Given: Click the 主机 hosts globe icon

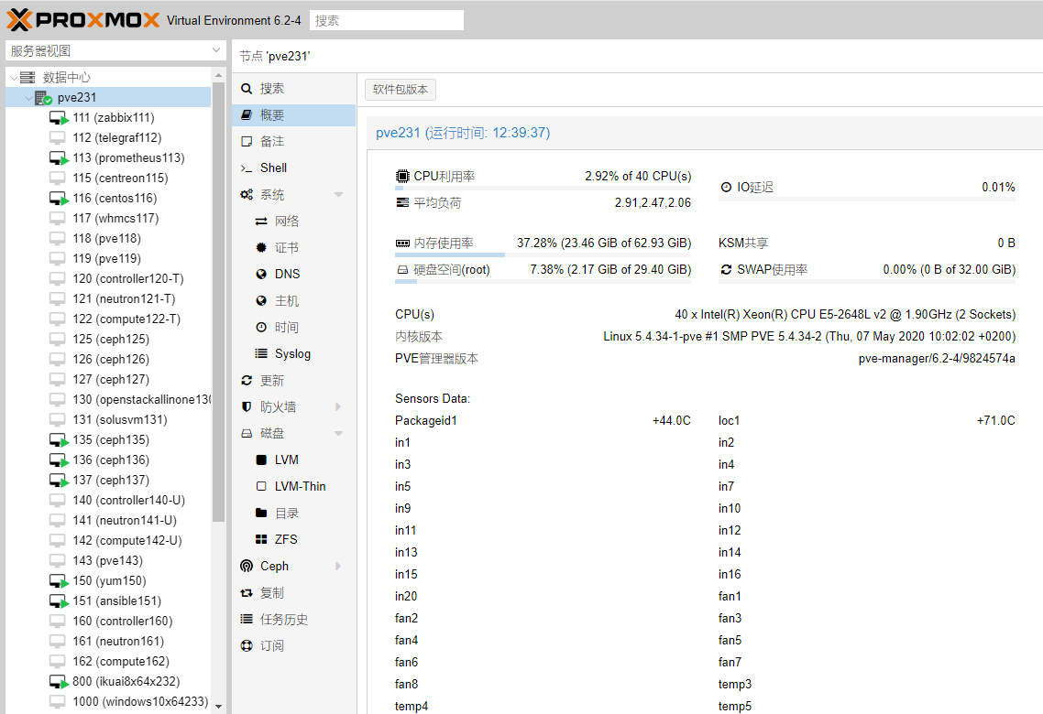Looking at the screenshot, I should tap(261, 301).
